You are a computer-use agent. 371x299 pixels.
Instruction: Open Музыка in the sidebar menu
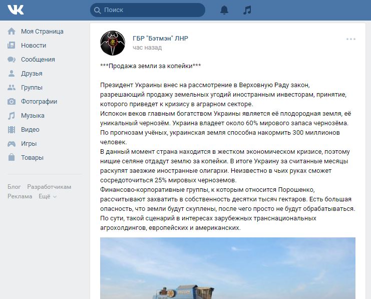point(33,116)
